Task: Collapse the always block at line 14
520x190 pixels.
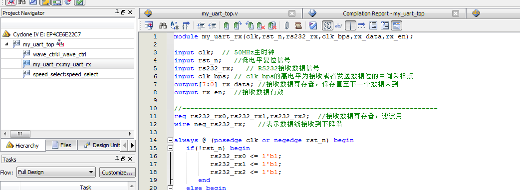Action: coord(171,140)
